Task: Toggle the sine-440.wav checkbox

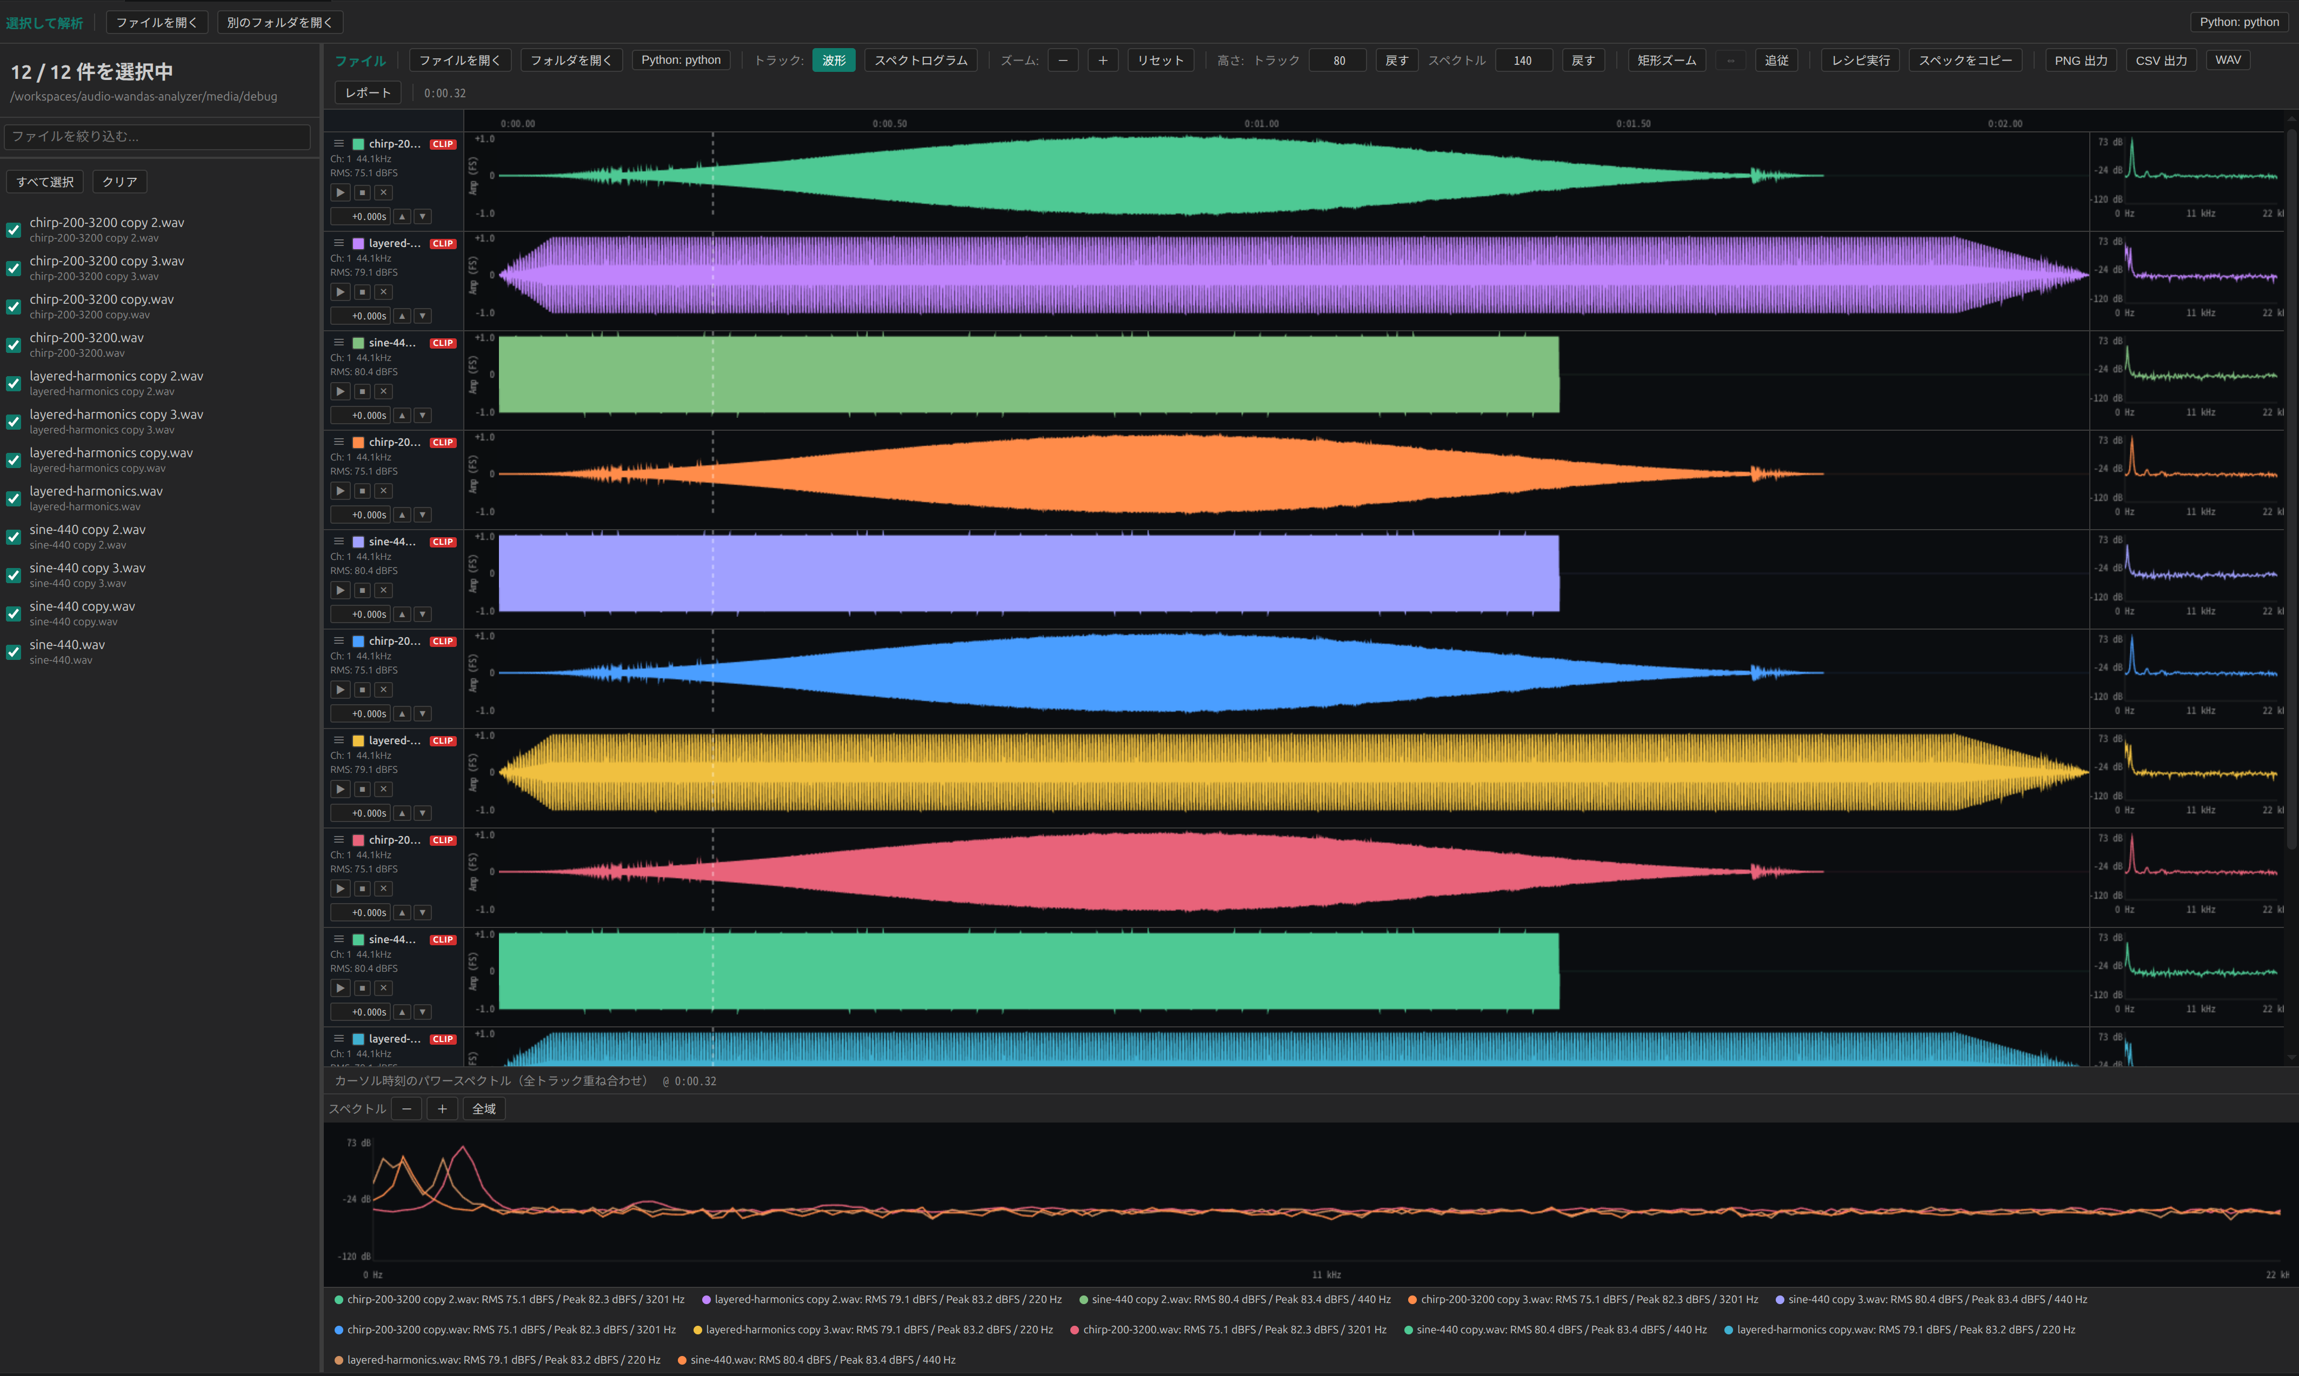Action: (x=14, y=652)
